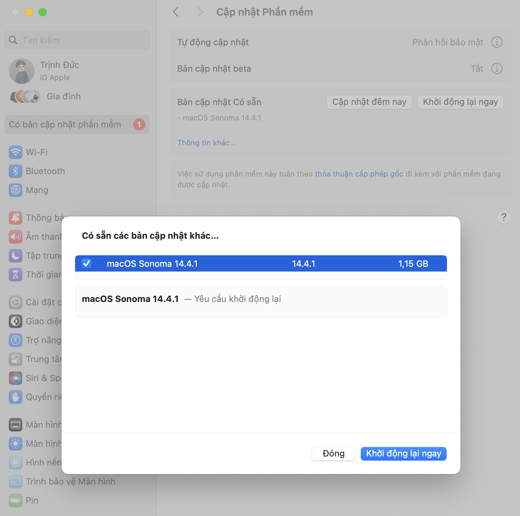Select the Tập trung moon icon
Viewport: 520px width, 516px height.
(x=16, y=256)
